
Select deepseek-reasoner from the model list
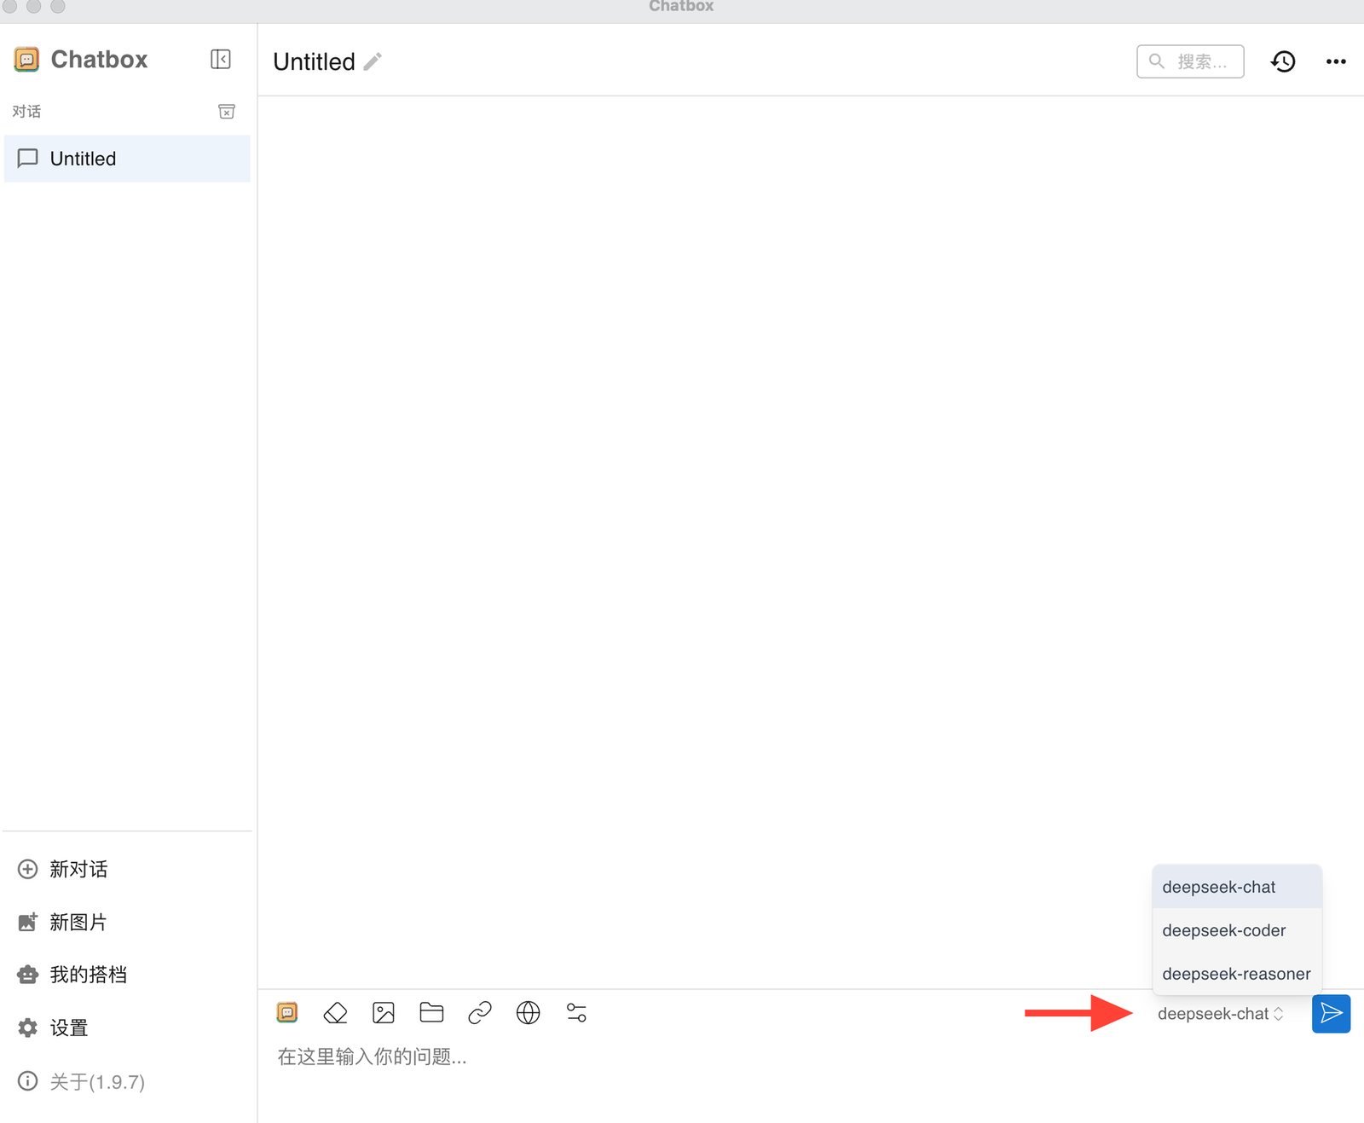tap(1236, 974)
